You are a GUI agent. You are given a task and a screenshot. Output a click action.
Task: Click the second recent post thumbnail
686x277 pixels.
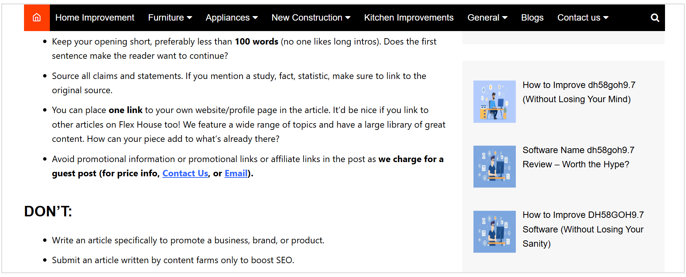click(x=494, y=167)
